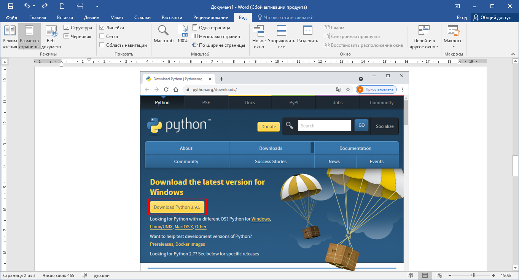Click the 'Что вы хотите сделать?' search field
Image resolution: width=519 pixels, height=280 pixels.
click(288, 17)
